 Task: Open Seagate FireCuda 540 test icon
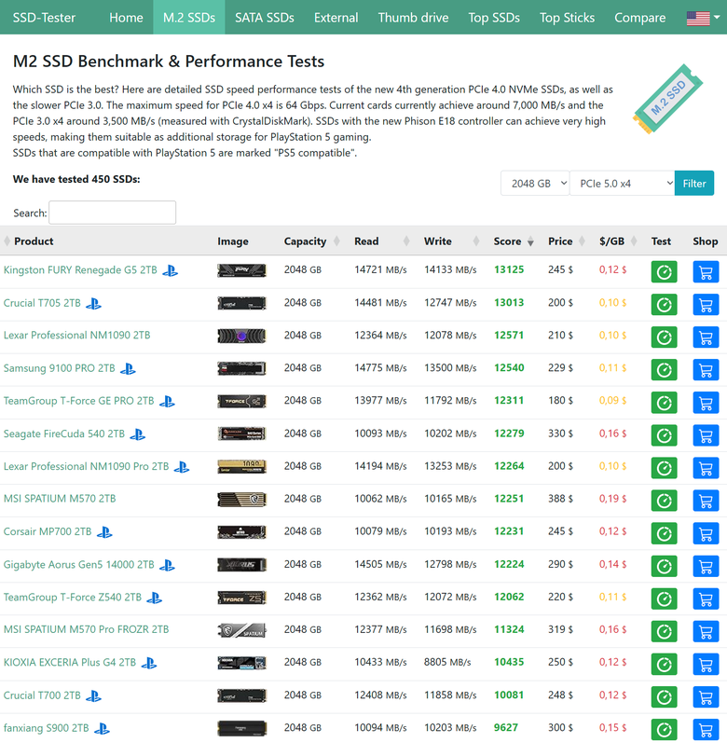point(664,435)
